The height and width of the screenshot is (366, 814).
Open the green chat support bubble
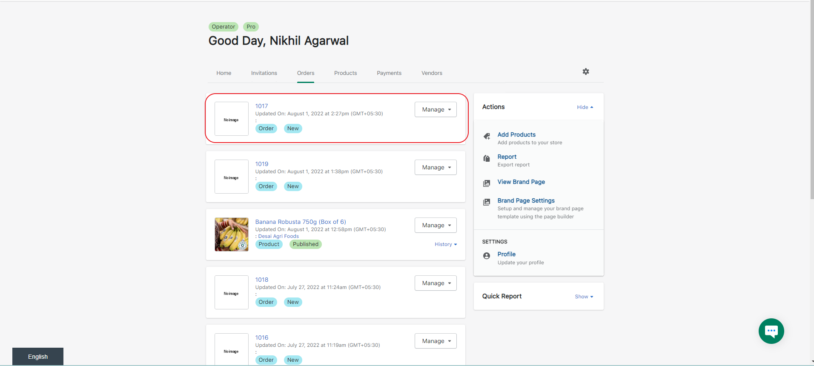(x=771, y=331)
